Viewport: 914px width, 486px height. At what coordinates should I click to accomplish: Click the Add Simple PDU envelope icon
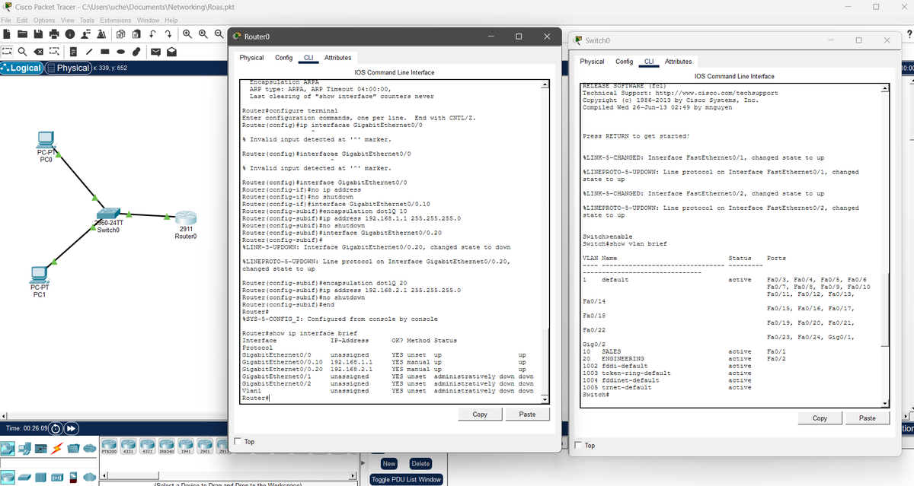click(155, 52)
